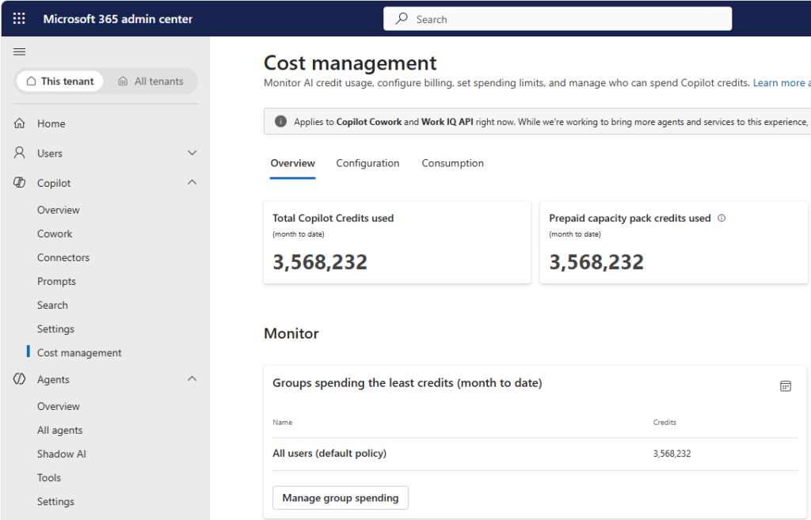Open calendar icon in Groups spending card
Screen dimensions: 811x520
pyautogui.click(x=785, y=385)
